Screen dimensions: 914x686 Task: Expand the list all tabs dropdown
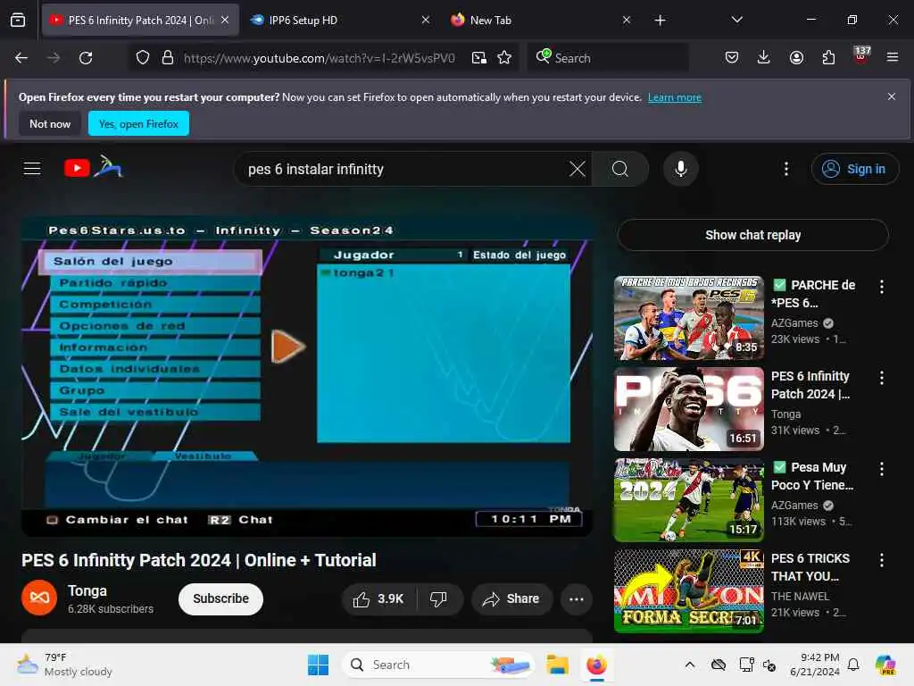pos(736,20)
